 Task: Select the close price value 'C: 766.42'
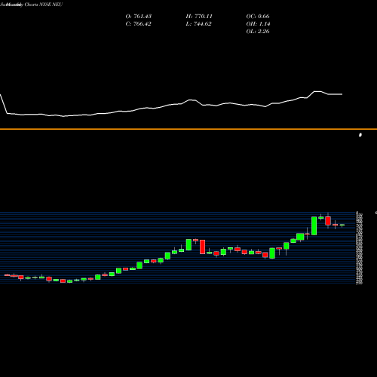138,24
